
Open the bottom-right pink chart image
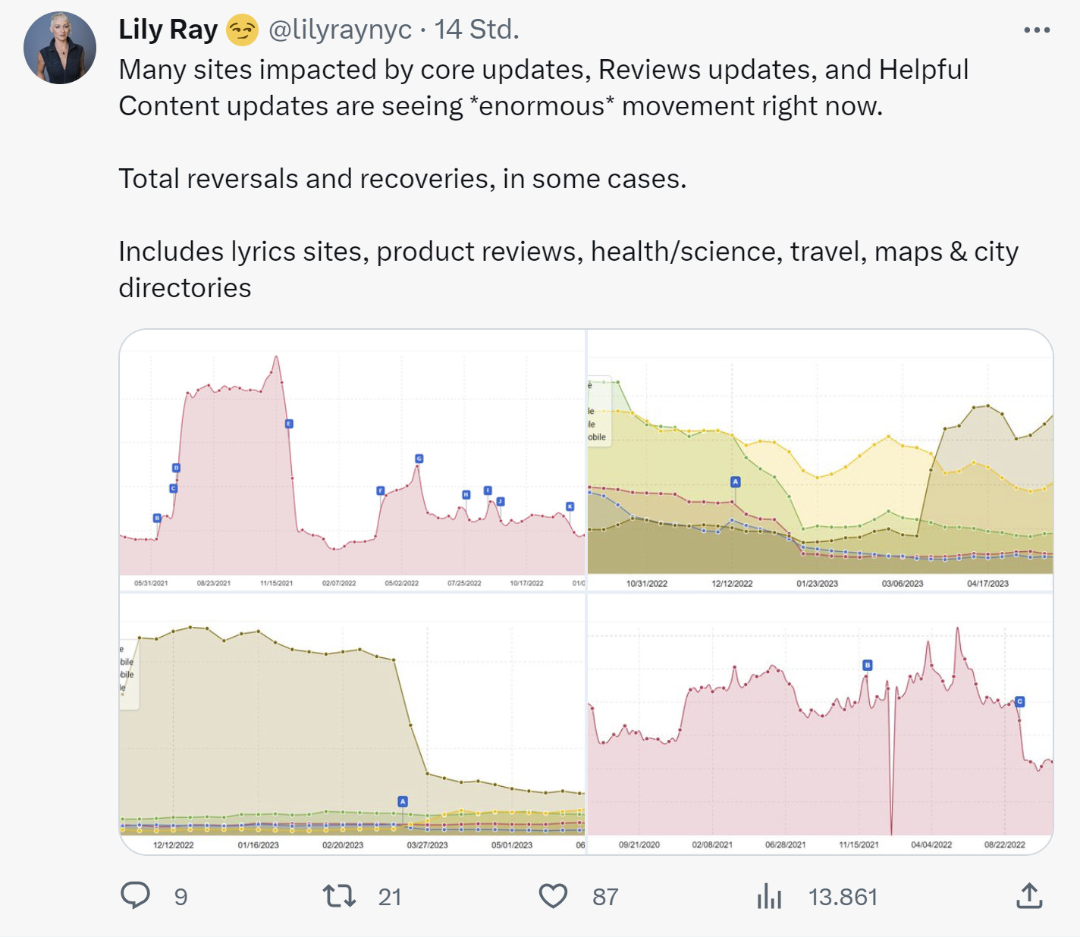click(820, 724)
